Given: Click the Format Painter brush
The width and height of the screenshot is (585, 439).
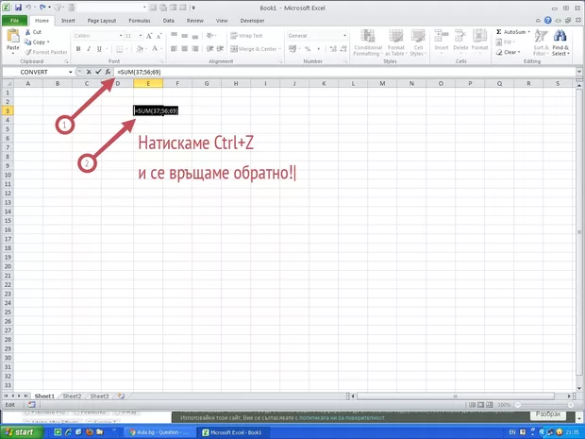Looking at the screenshot, I should click(x=28, y=52).
